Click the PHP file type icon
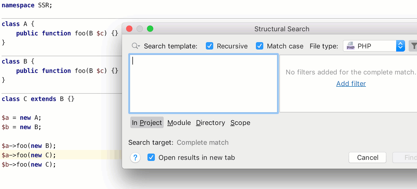 351,46
